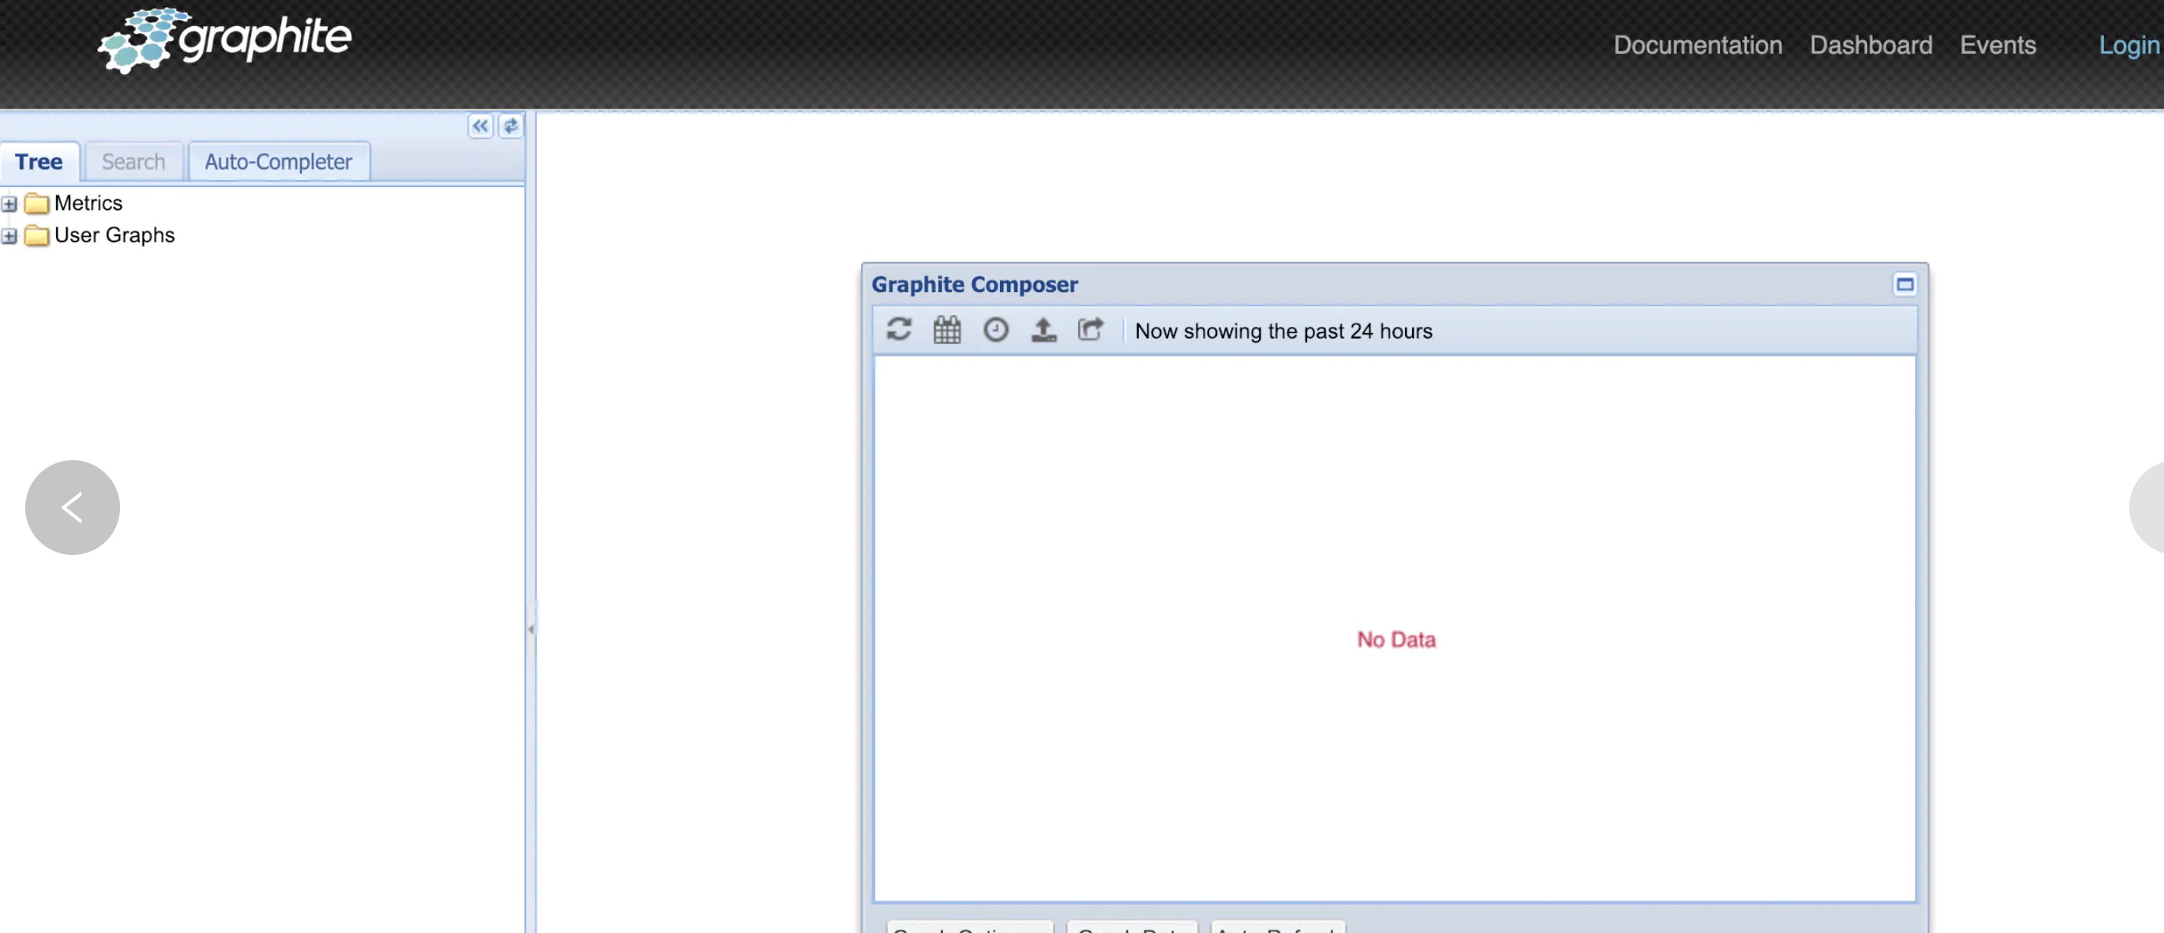Click the Dashboard navigation button
This screenshot has width=2164, height=933.
pyautogui.click(x=1872, y=43)
